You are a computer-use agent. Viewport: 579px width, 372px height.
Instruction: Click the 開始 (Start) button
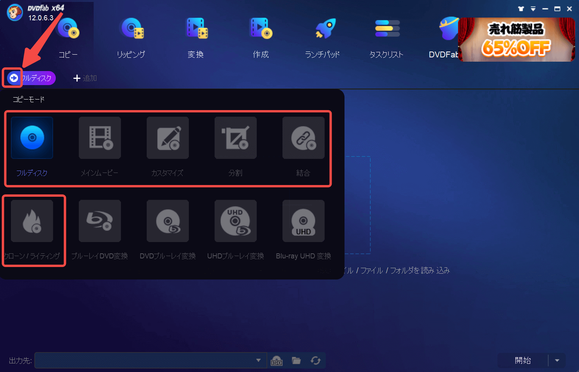(x=523, y=361)
